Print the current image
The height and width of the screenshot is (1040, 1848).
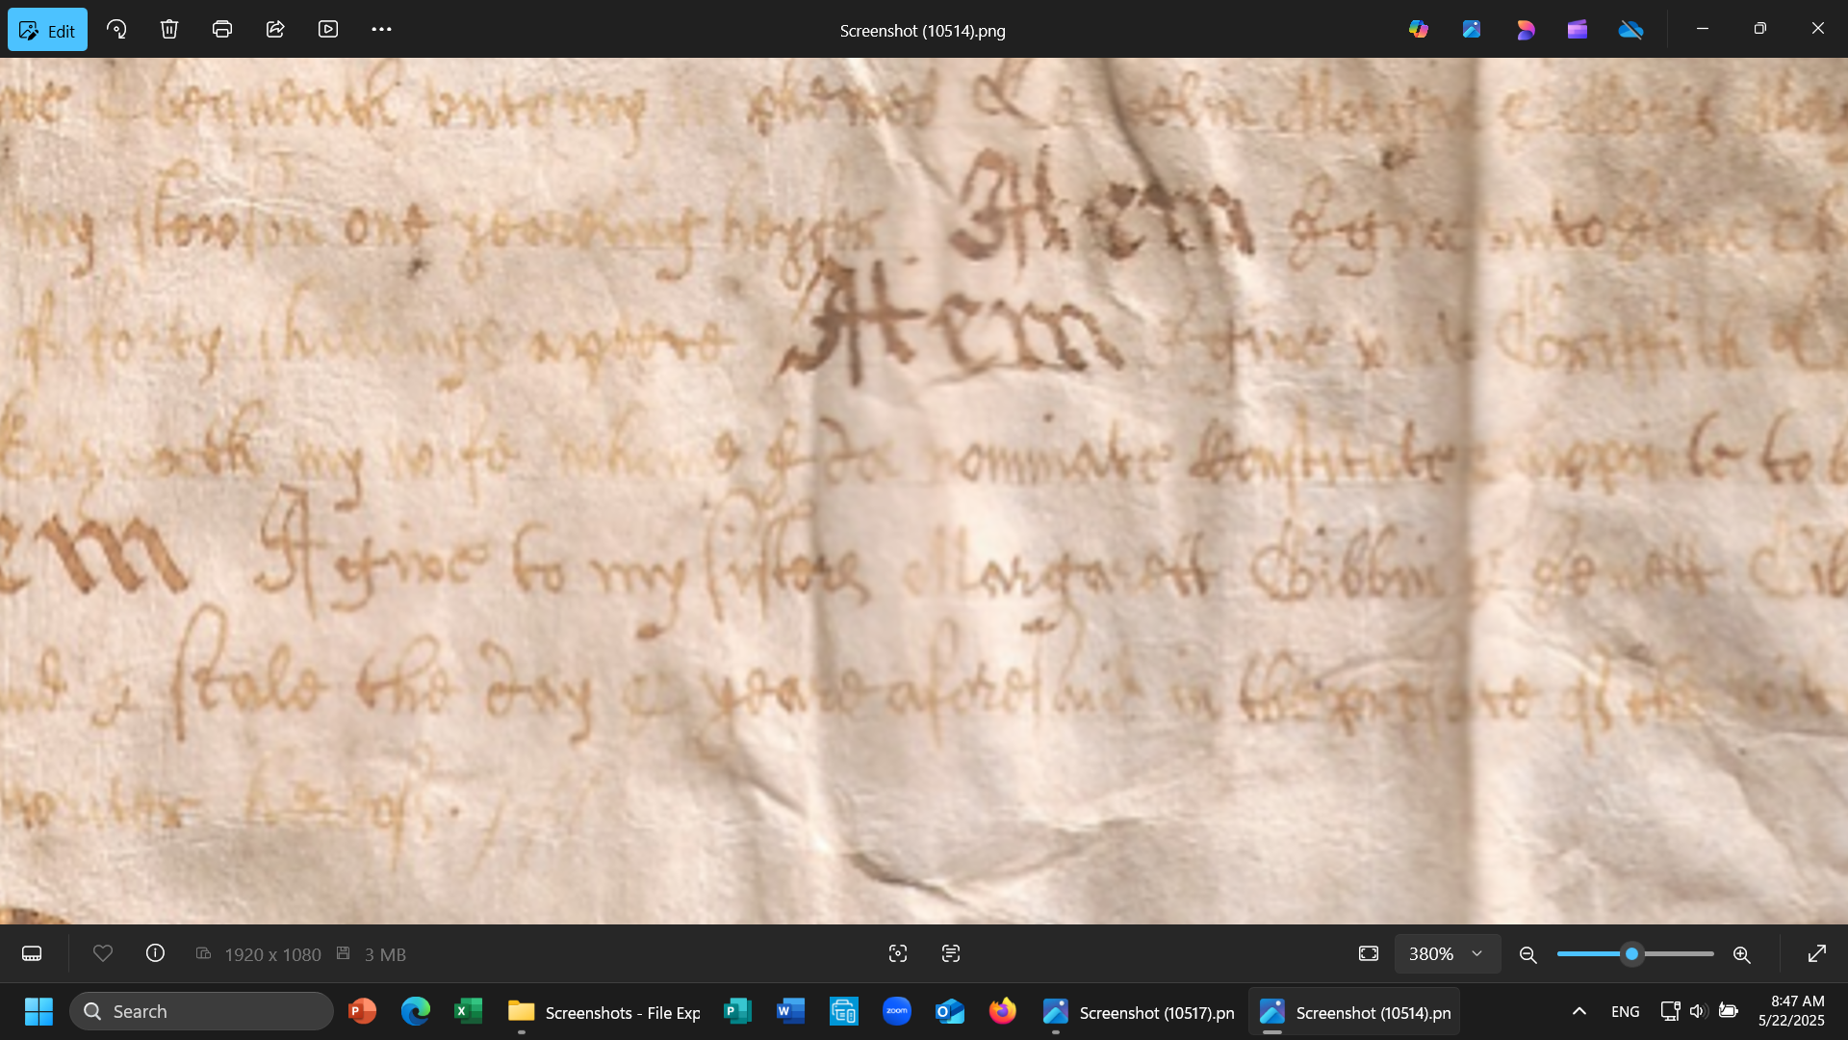click(221, 29)
